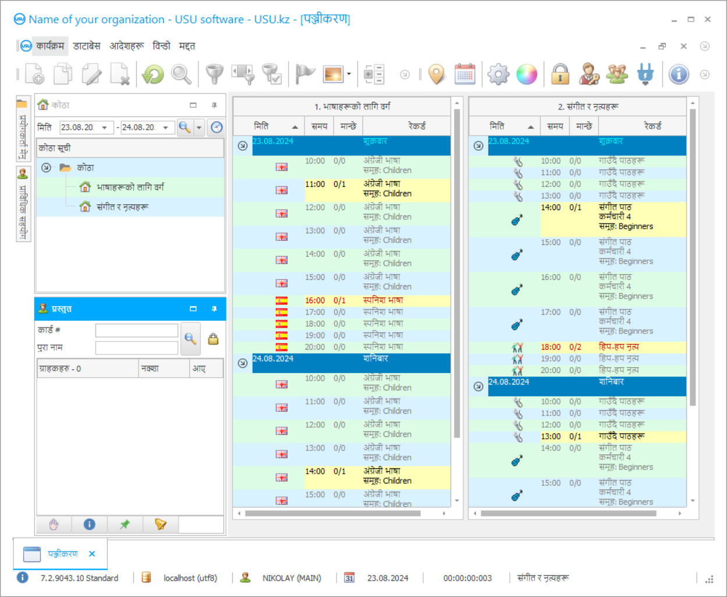Image resolution: width=727 pixels, height=597 pixels.
Task: Click the funnel filter toolbar icon
Action: click(x=215, y=74)
